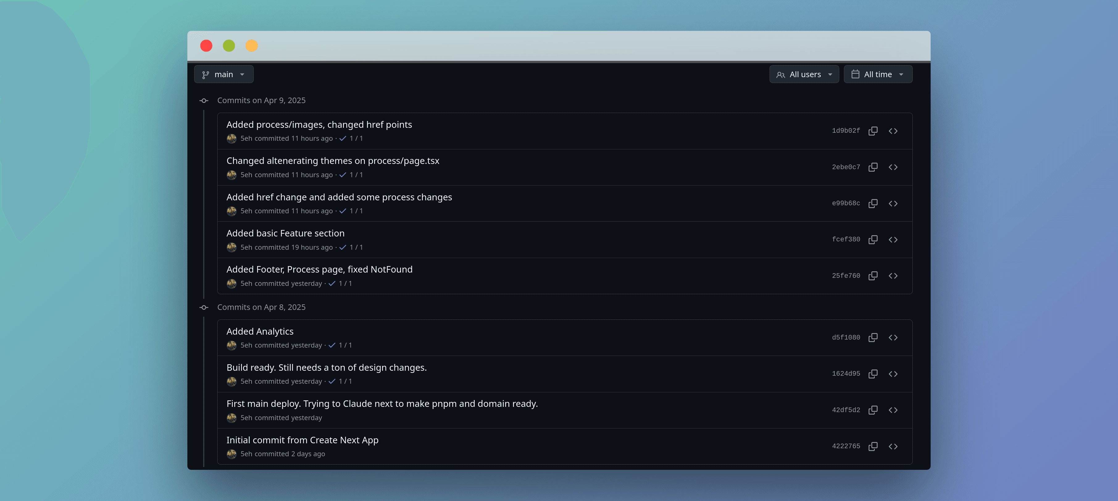View 1/1 check status on 'Changed altenerating themes' commit
1118x501 pixels.
pos(351,174)
